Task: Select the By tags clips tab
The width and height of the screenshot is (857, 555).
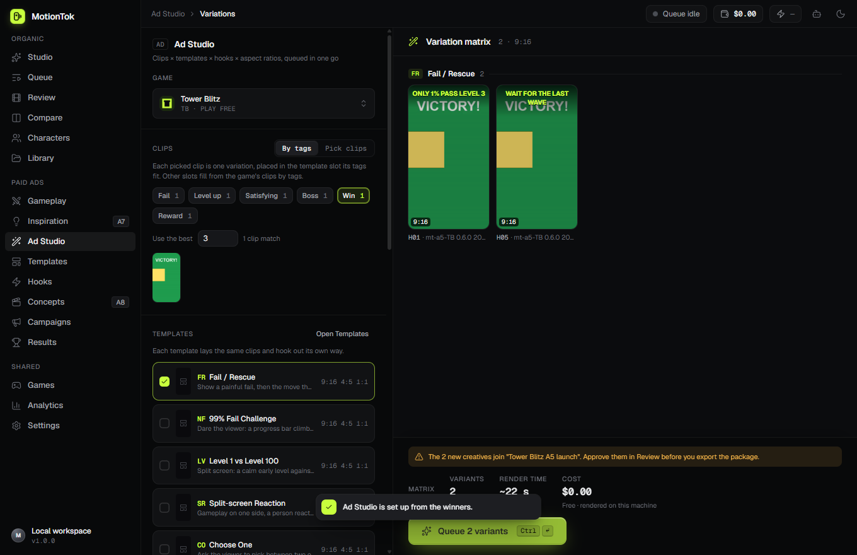Action: point(297,148)
